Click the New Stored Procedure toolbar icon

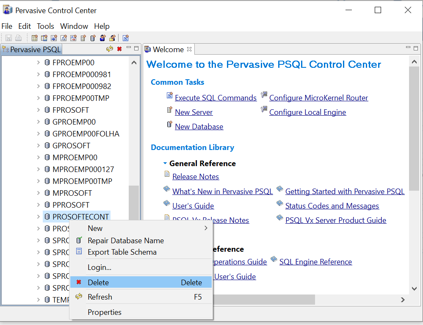pyautogui.click(x=54, y=38)
